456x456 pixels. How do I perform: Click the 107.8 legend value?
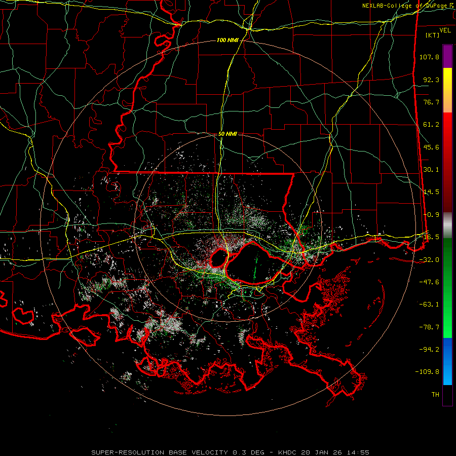429,57
